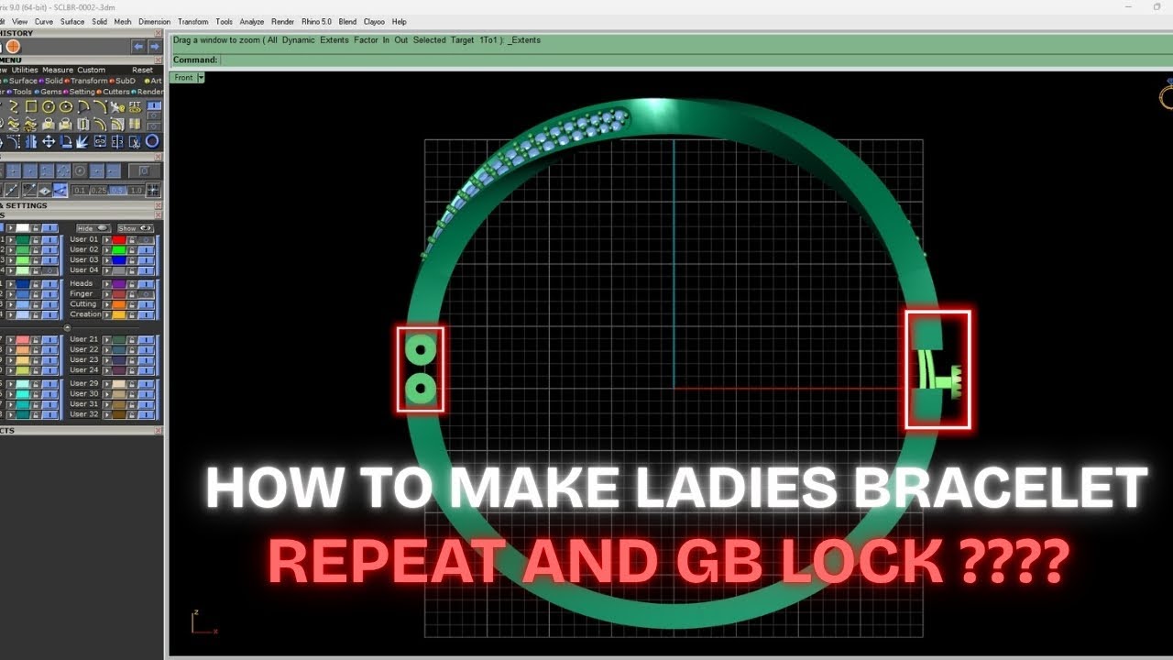Screen dimensions: 1173x660
Task: Open the Analyze menu
Action: [252, 21]
